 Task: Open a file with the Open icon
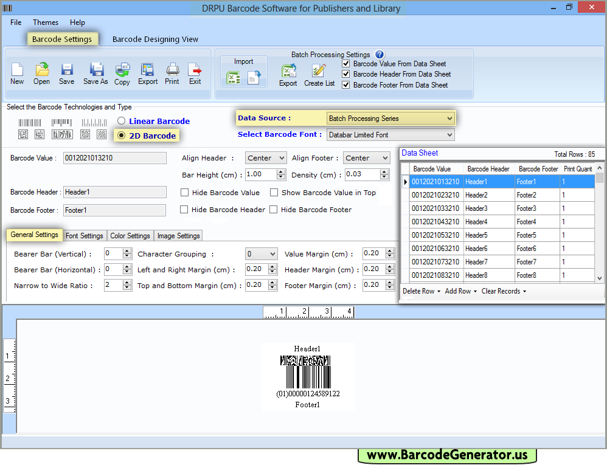pyautogui.click(x=42, y=70)
